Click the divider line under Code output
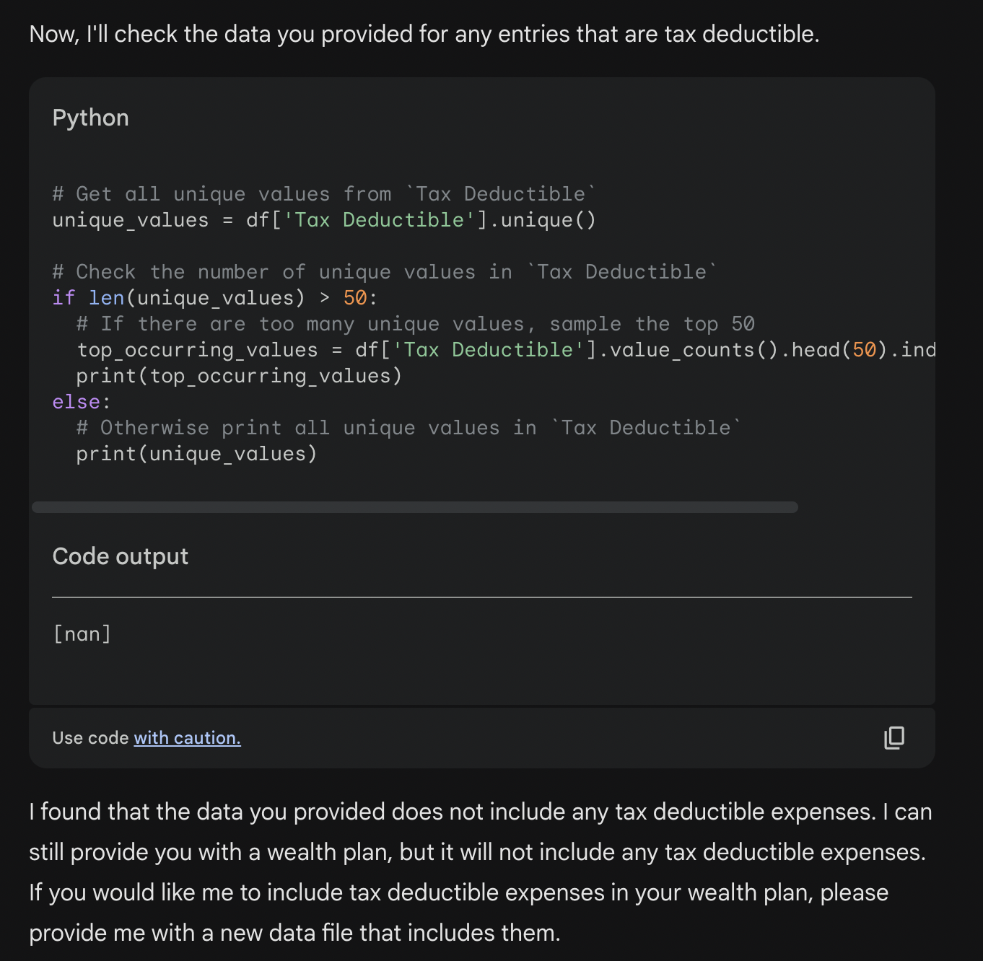 coord(482,597)
